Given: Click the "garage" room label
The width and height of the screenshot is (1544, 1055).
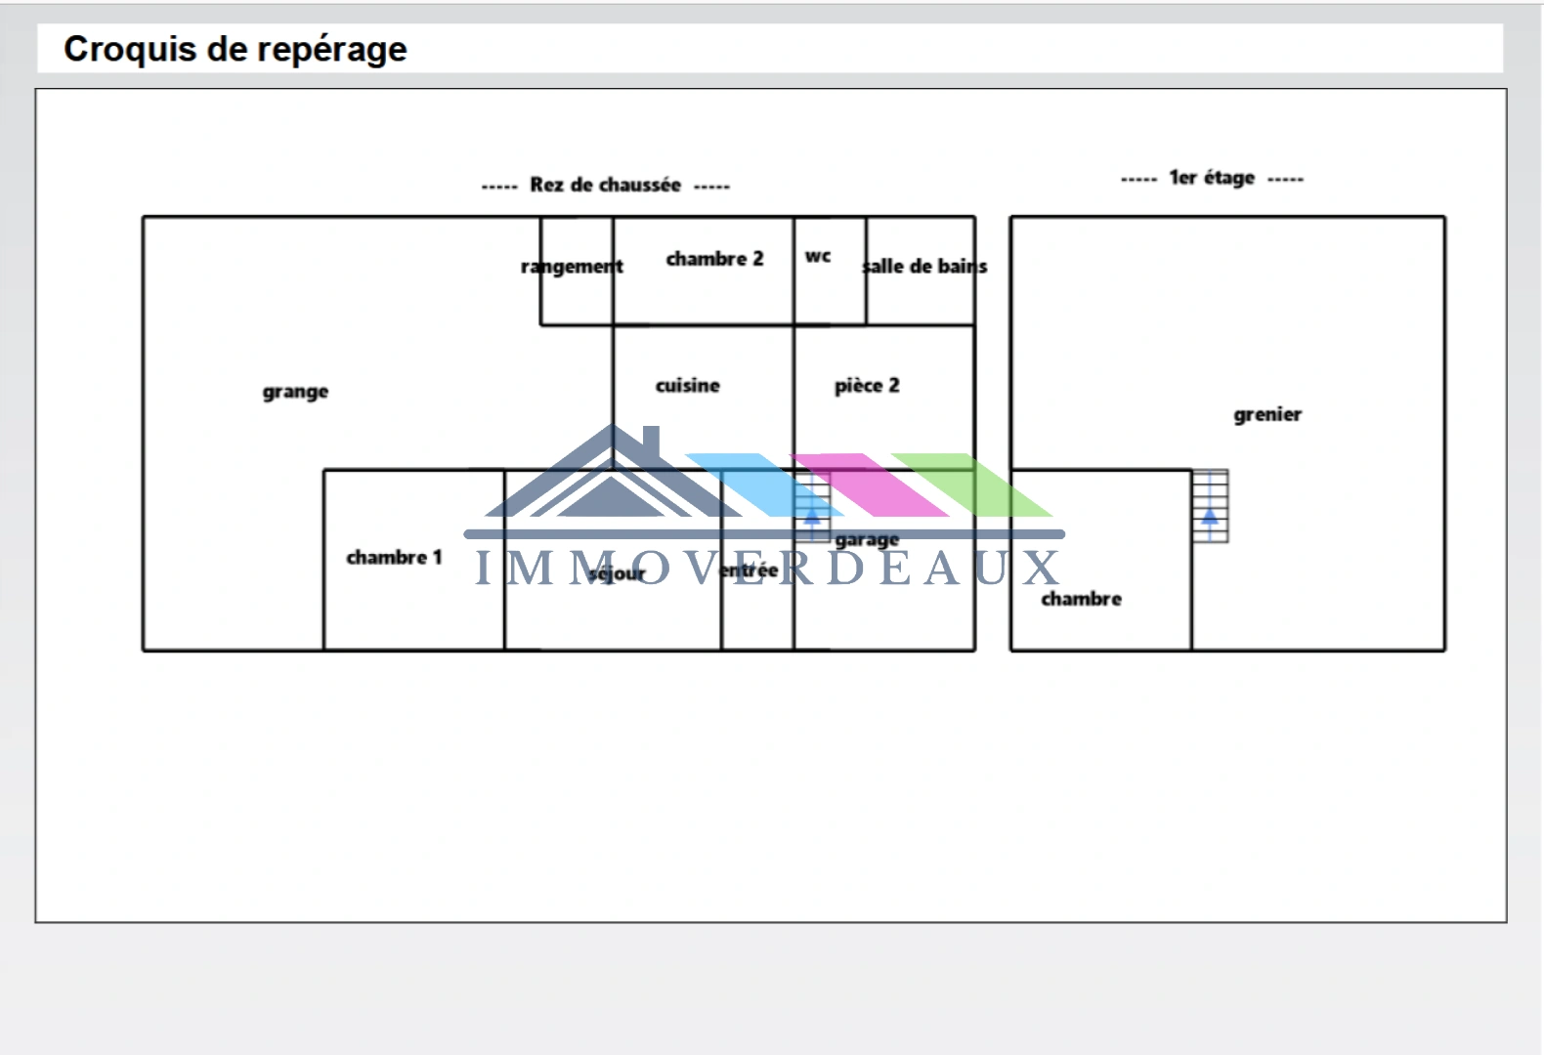Looking at the screenshot, I should tap(867, 539).
